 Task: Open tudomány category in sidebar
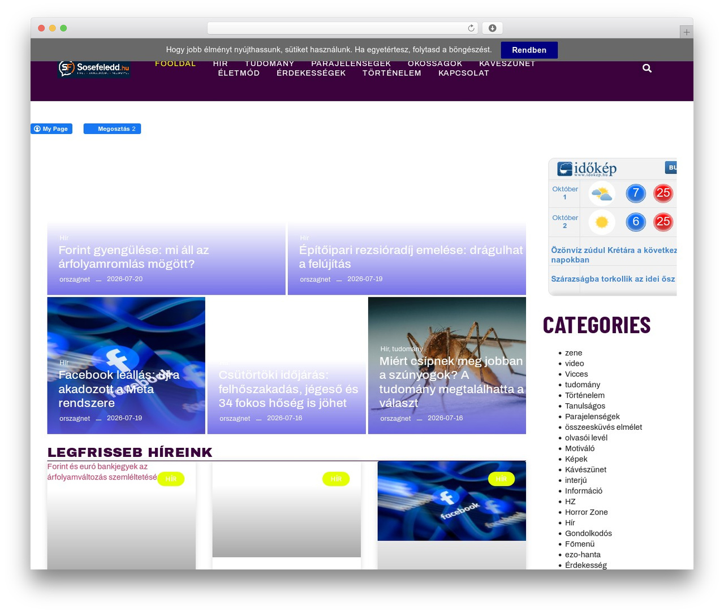pyautogui.click(x=583, y=385)
